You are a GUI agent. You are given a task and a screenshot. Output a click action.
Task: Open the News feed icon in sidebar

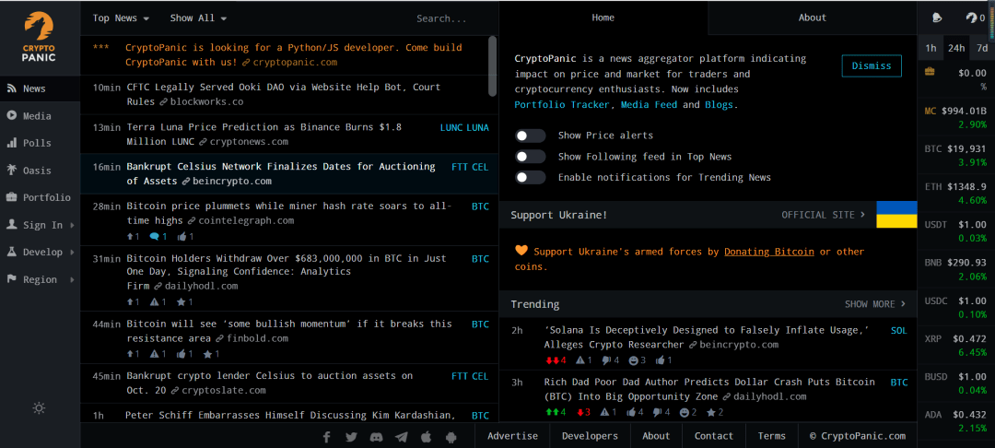click(11, 88)
